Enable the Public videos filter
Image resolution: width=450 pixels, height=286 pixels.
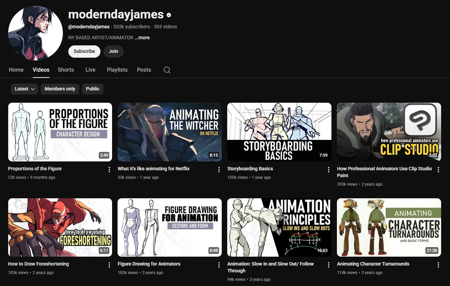point(93,89)
